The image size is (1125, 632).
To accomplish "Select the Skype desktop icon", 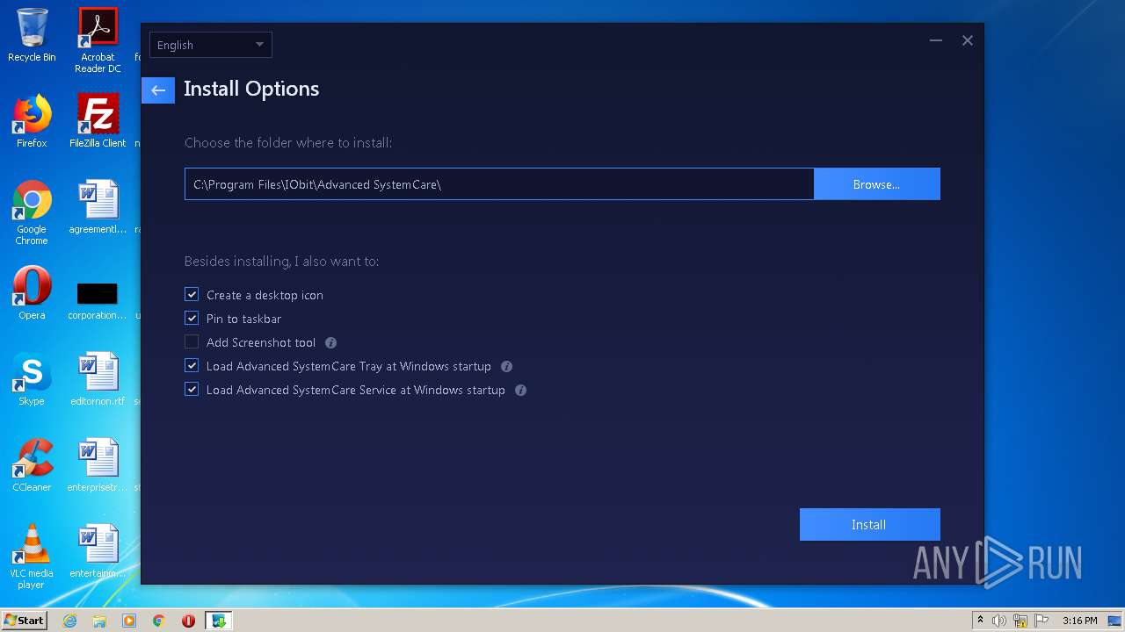I will point(32,380).
